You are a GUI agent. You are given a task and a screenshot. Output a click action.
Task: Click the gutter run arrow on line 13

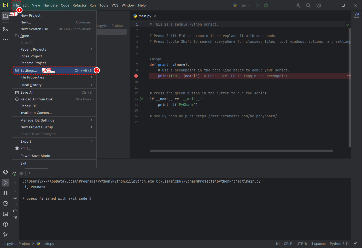coord(141,99)
